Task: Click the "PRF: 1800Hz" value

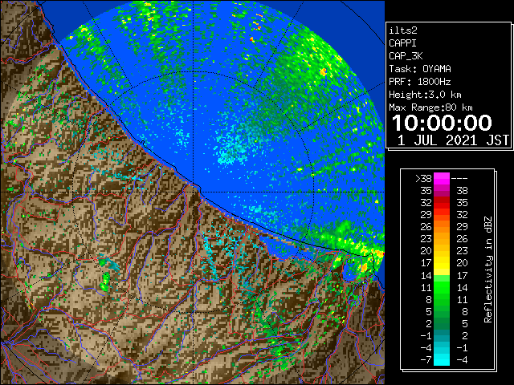Action: pos(420,82)
